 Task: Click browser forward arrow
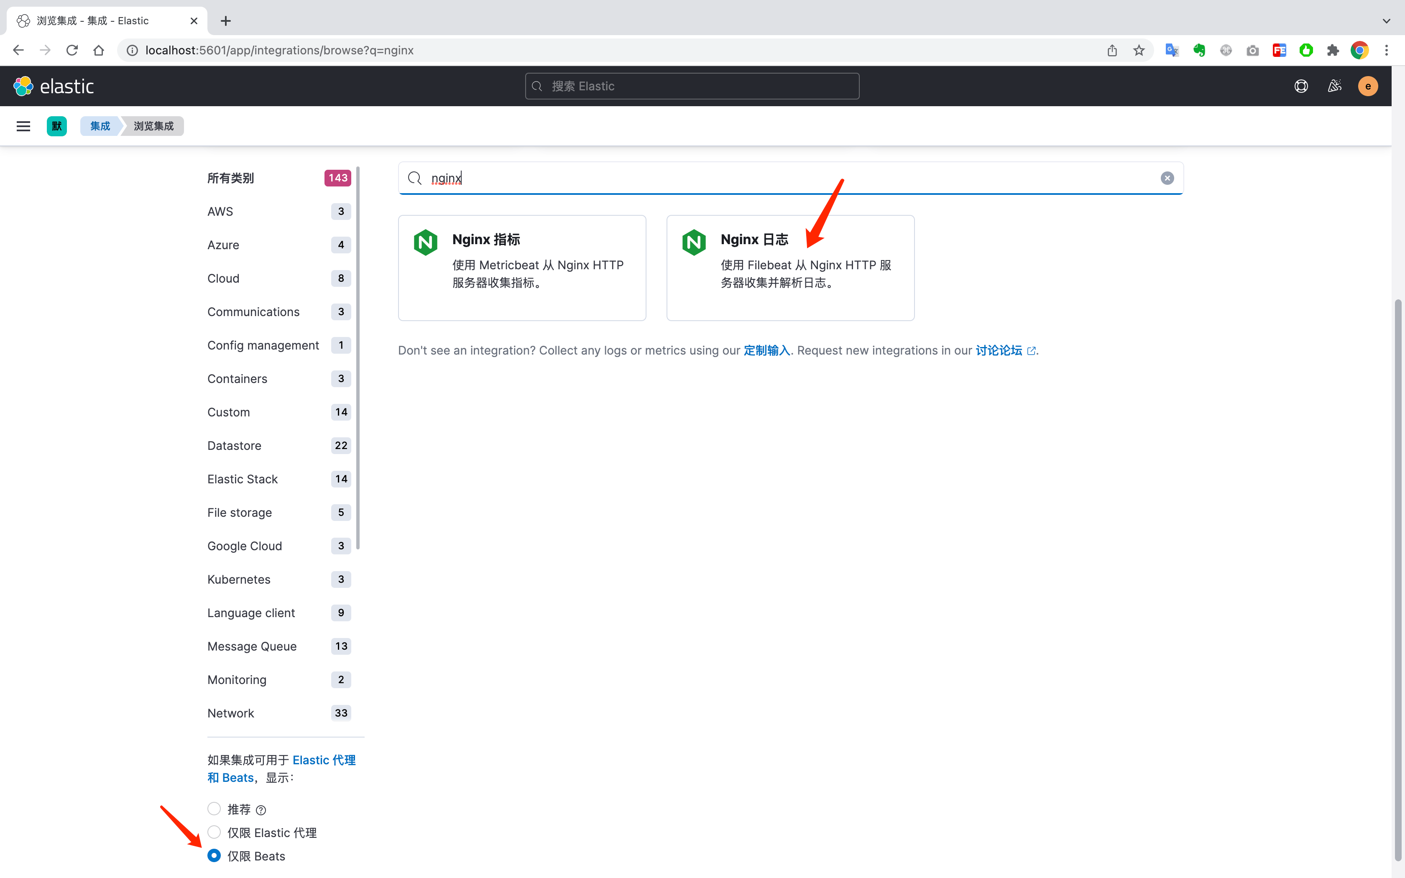pos(45,51)
